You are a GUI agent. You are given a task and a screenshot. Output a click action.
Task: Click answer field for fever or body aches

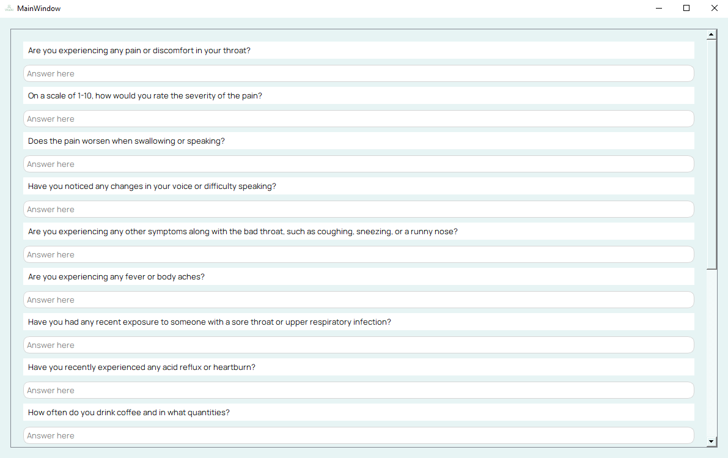[358, 300]
